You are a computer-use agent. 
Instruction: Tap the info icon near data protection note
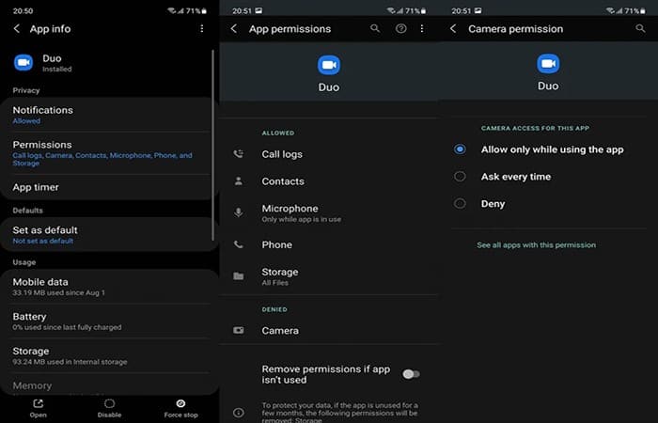point(239,413)
